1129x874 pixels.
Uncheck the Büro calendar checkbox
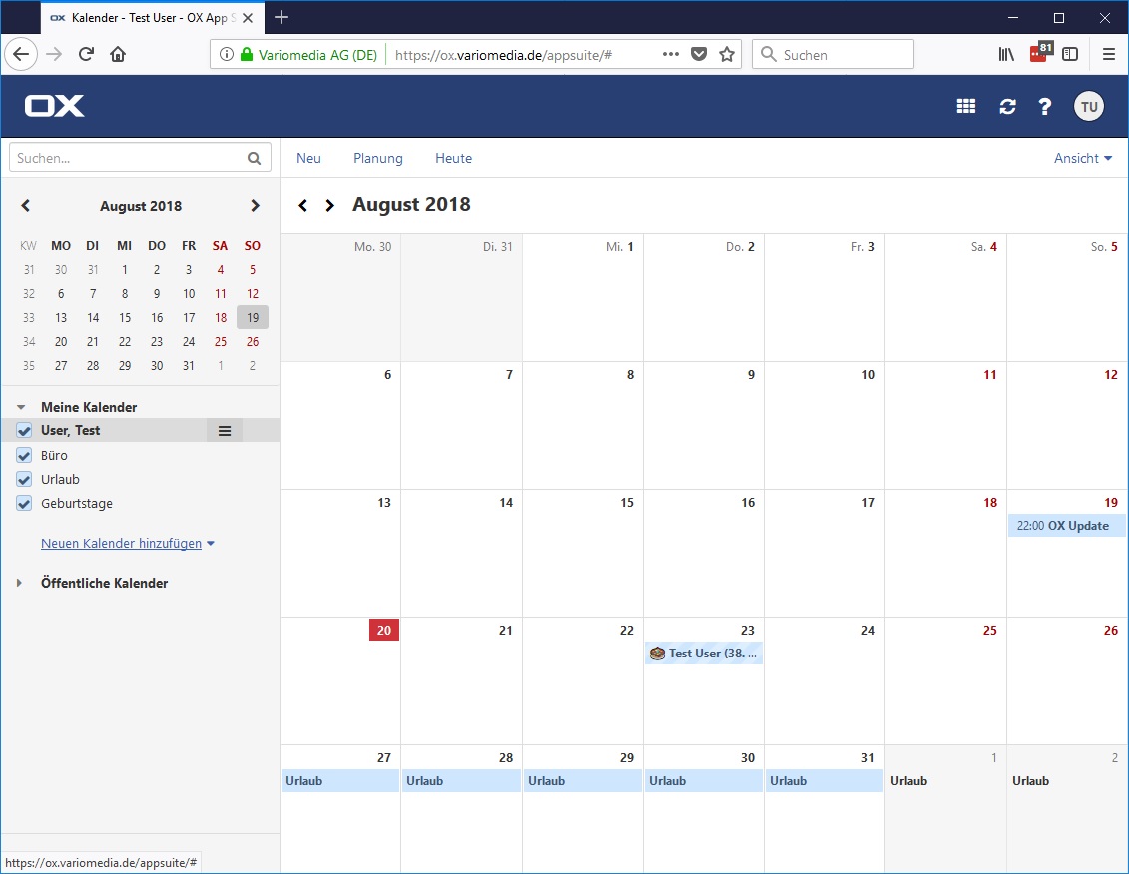pos(25,455)
